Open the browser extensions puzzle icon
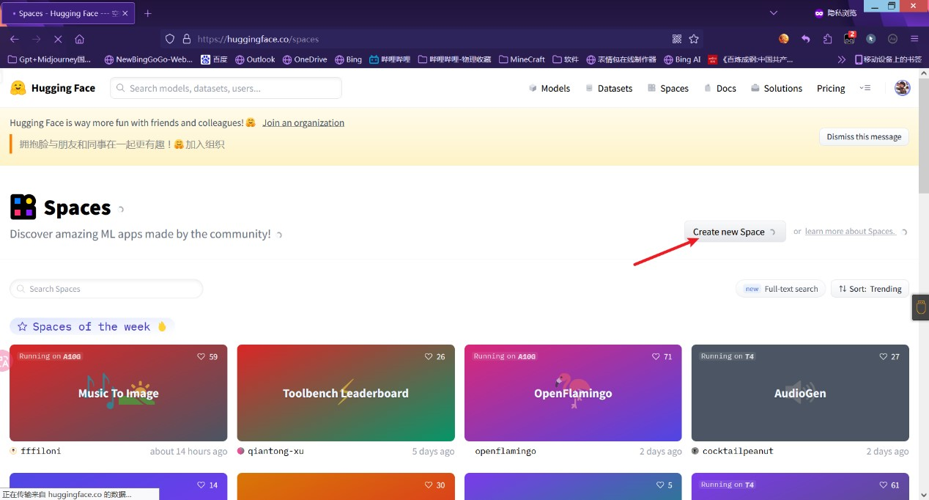 (x=828, y=39)
